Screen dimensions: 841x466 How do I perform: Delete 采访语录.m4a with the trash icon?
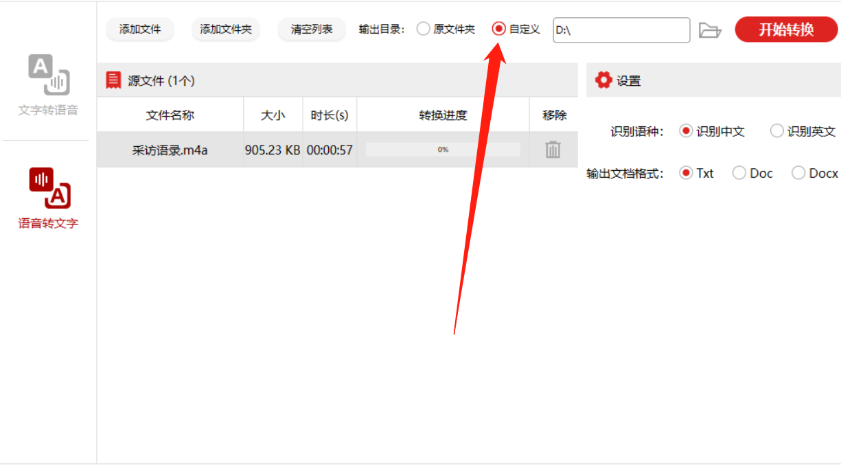pyautogui.click(x=553, y=150)
